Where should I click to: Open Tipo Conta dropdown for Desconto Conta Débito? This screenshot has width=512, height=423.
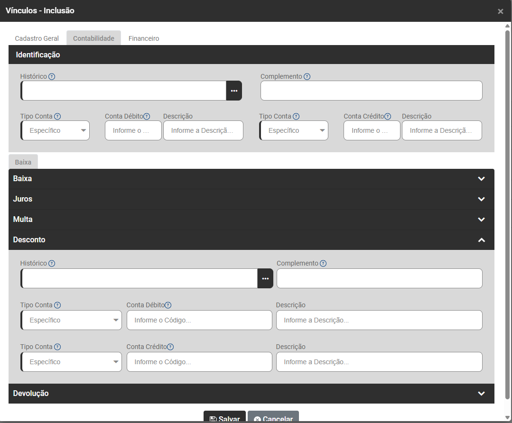(71, 320)
